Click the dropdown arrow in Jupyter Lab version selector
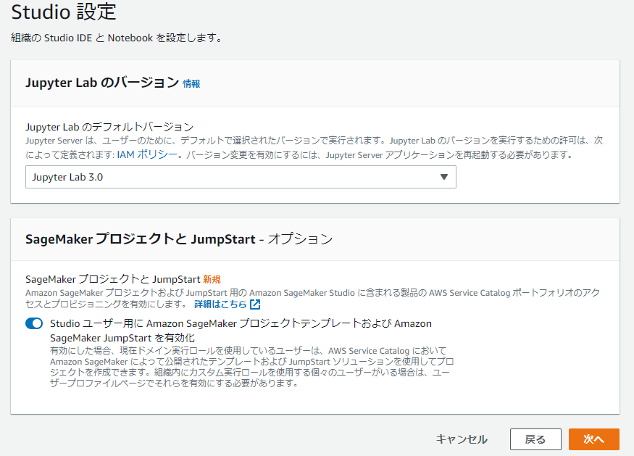This screenshot has height=456, width=634. 444,177
